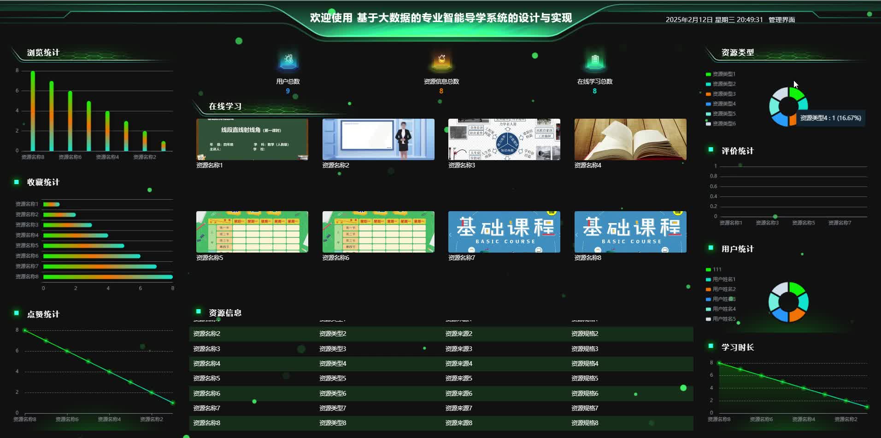Select the 资源名称5 timetable thumbnail

(252, 232)
